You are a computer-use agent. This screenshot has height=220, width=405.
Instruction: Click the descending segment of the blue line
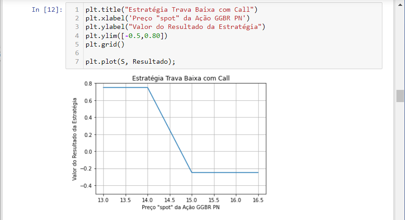pyautogui.click(x=170, y=130)
